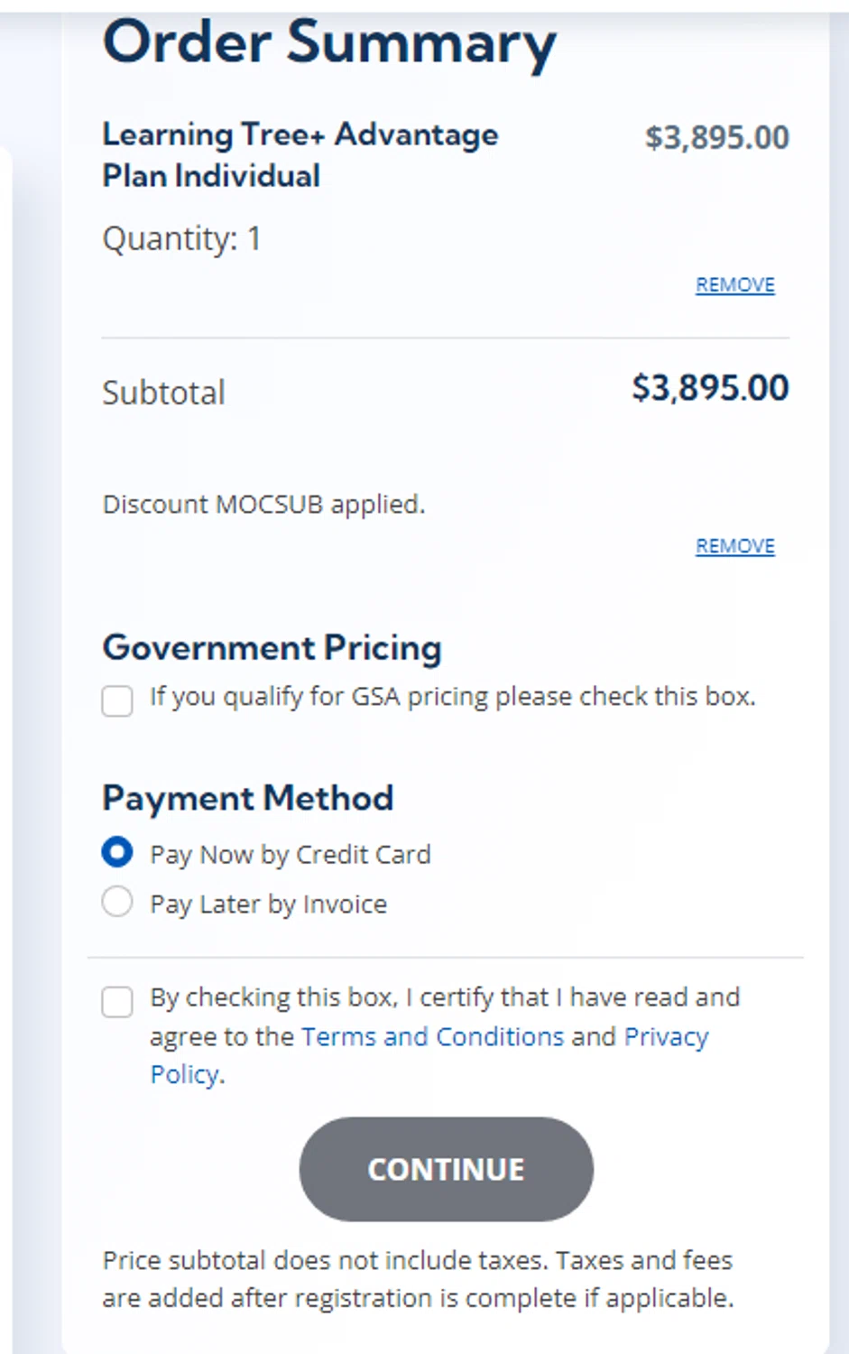Click the item price beside the plan name
849x1354 pixels.
pyautogui.click(x=716, y=138)
